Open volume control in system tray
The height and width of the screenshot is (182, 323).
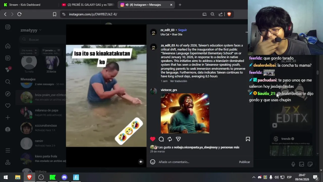(x=277, y=177)
